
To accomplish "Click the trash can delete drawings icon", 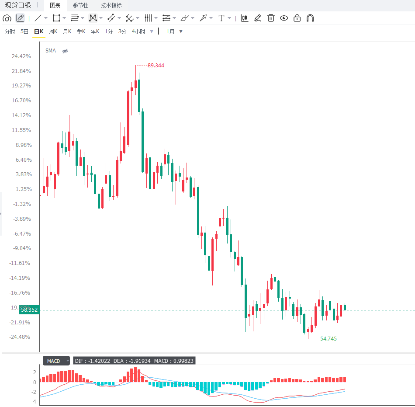I will point(271,18).
